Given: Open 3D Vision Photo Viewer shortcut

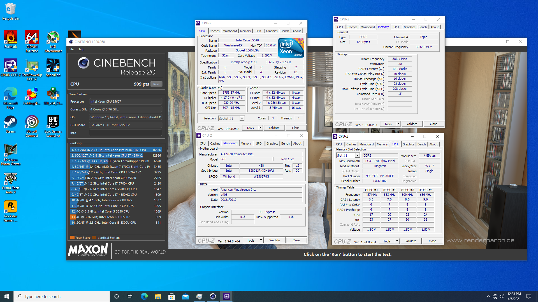Looking at the screenshot, I should coord(11,154).
